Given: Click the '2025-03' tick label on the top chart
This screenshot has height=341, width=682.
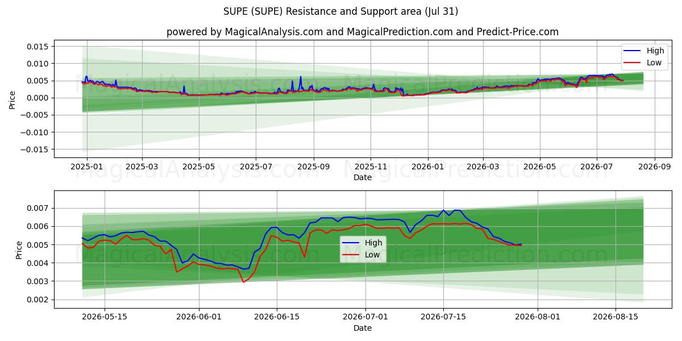Looking at the screenshot, I should 142,167.
